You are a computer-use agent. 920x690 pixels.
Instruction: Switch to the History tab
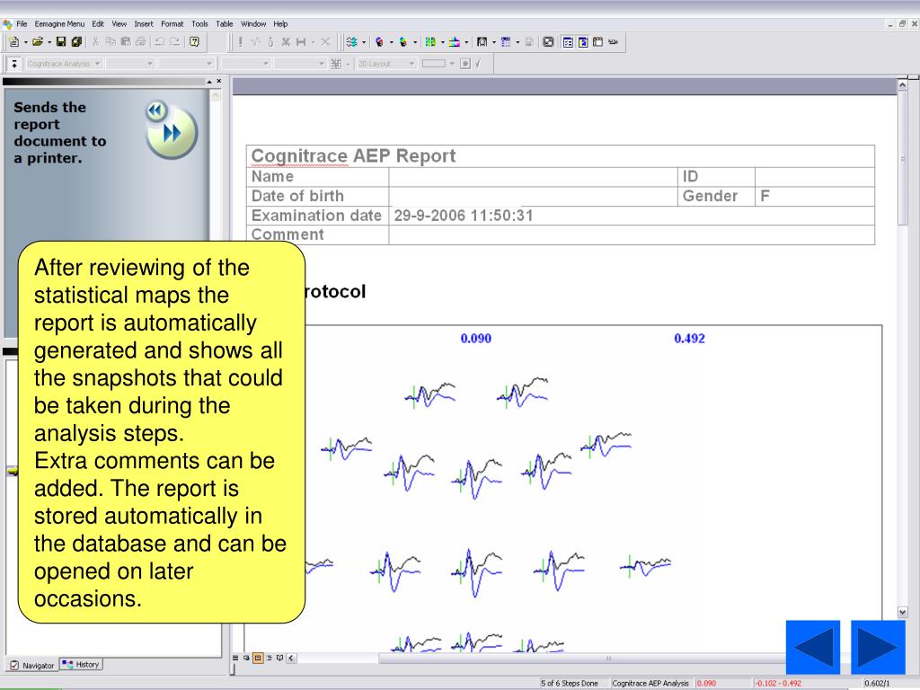(x=81, y=664)
